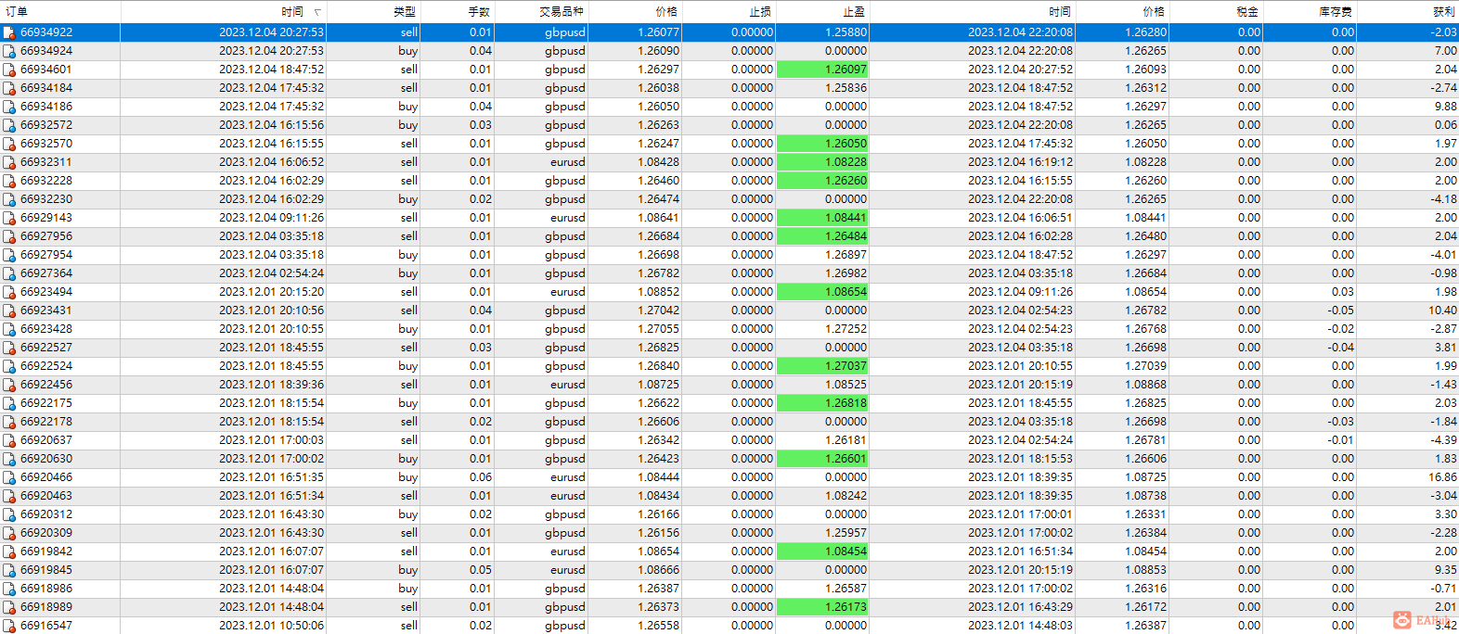Click profit value 9.35

[1445, 570]
